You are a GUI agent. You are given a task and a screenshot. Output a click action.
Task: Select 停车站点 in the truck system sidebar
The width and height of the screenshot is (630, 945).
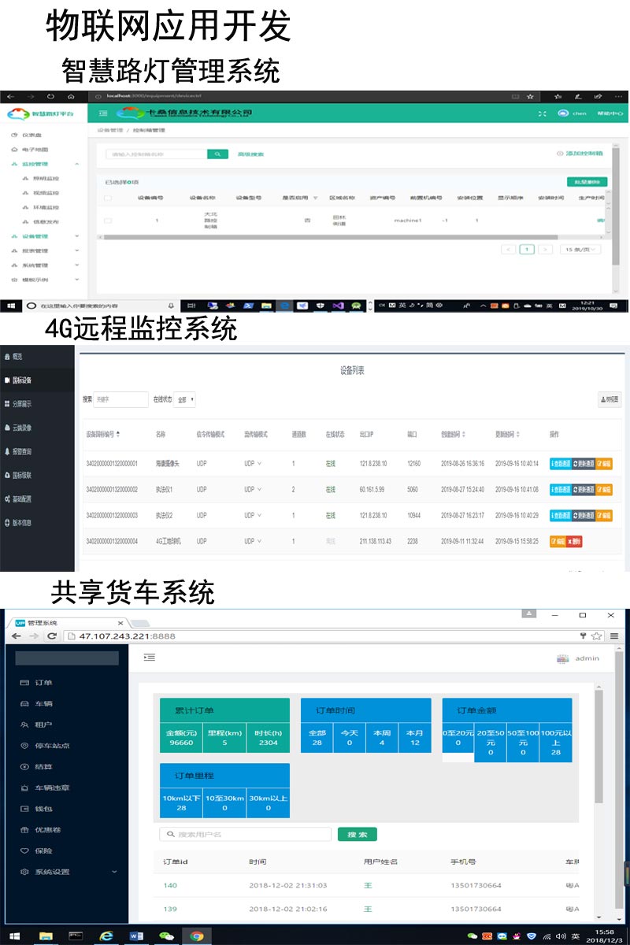(52, 746)
